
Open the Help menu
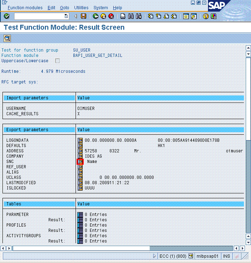click(118, 8)
